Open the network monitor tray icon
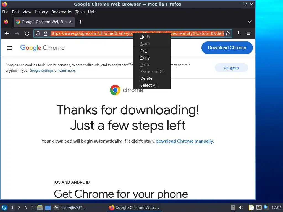 click(x=259, y=208)
